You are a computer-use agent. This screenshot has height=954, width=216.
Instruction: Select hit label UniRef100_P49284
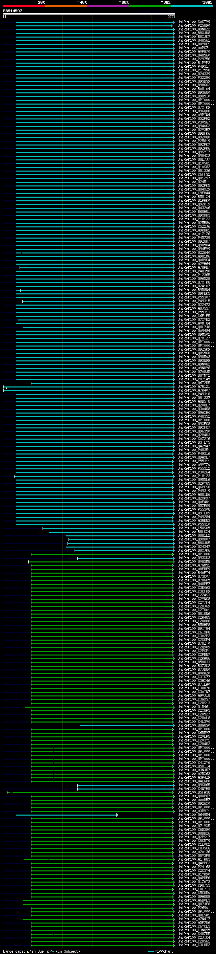[193, 517]
